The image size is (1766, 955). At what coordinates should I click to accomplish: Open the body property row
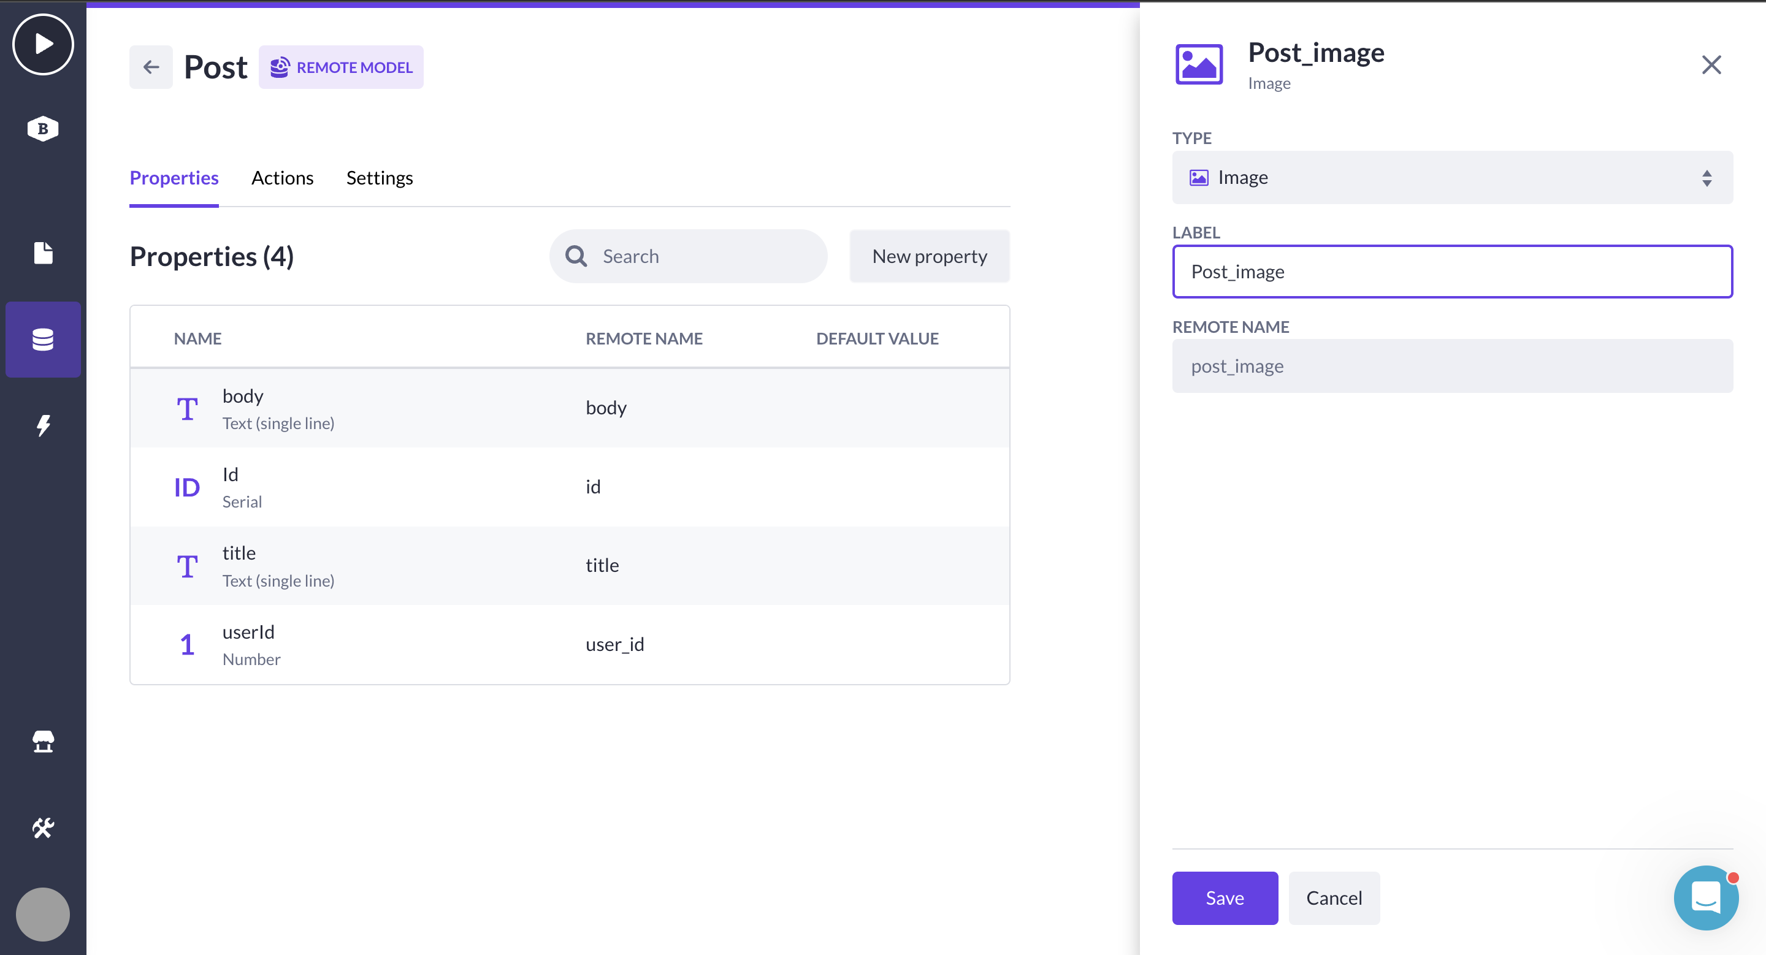[x=570, y=408]
